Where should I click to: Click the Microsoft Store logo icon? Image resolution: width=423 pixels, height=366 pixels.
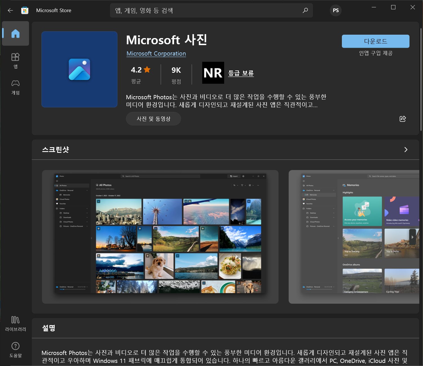pos(25,10)
